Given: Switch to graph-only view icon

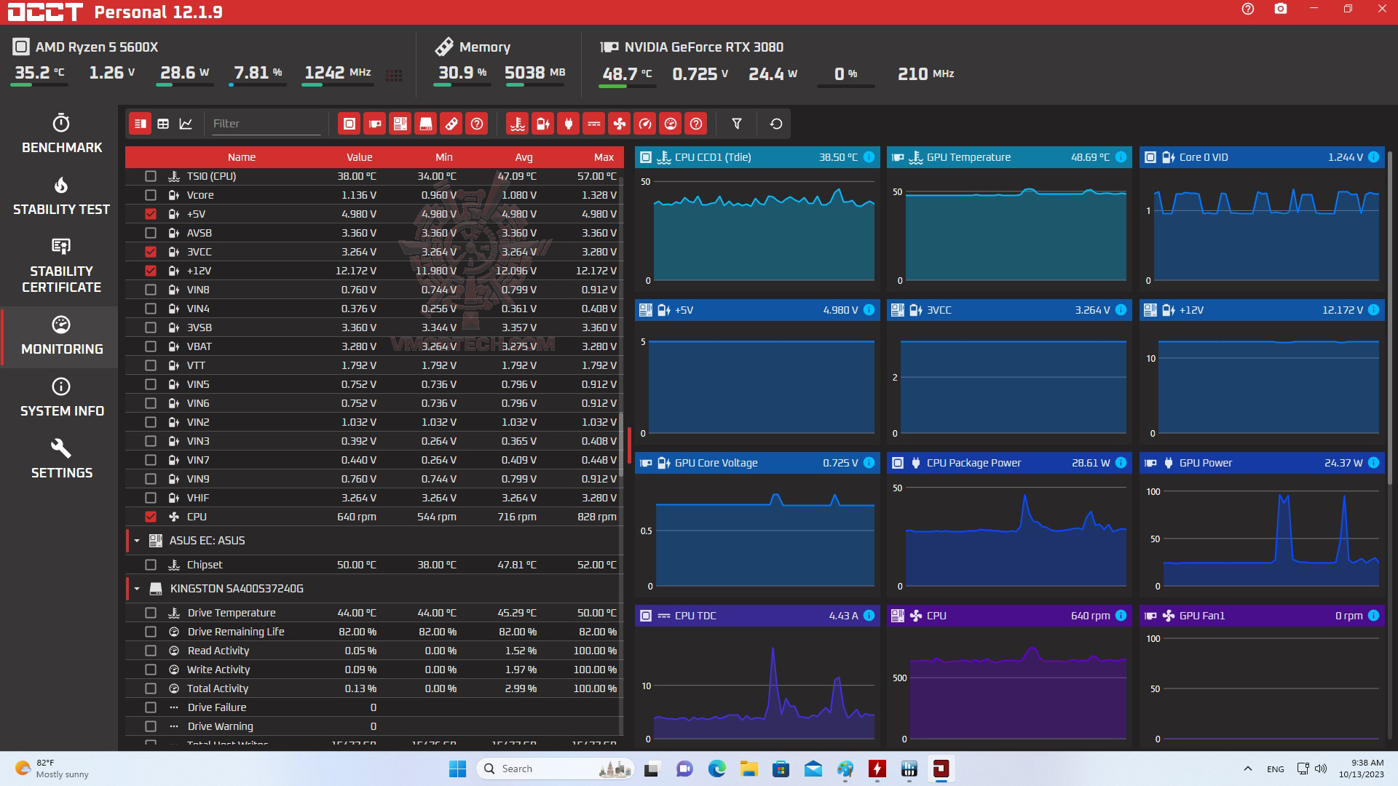Looking at the screenshot, I should [186, 124].
